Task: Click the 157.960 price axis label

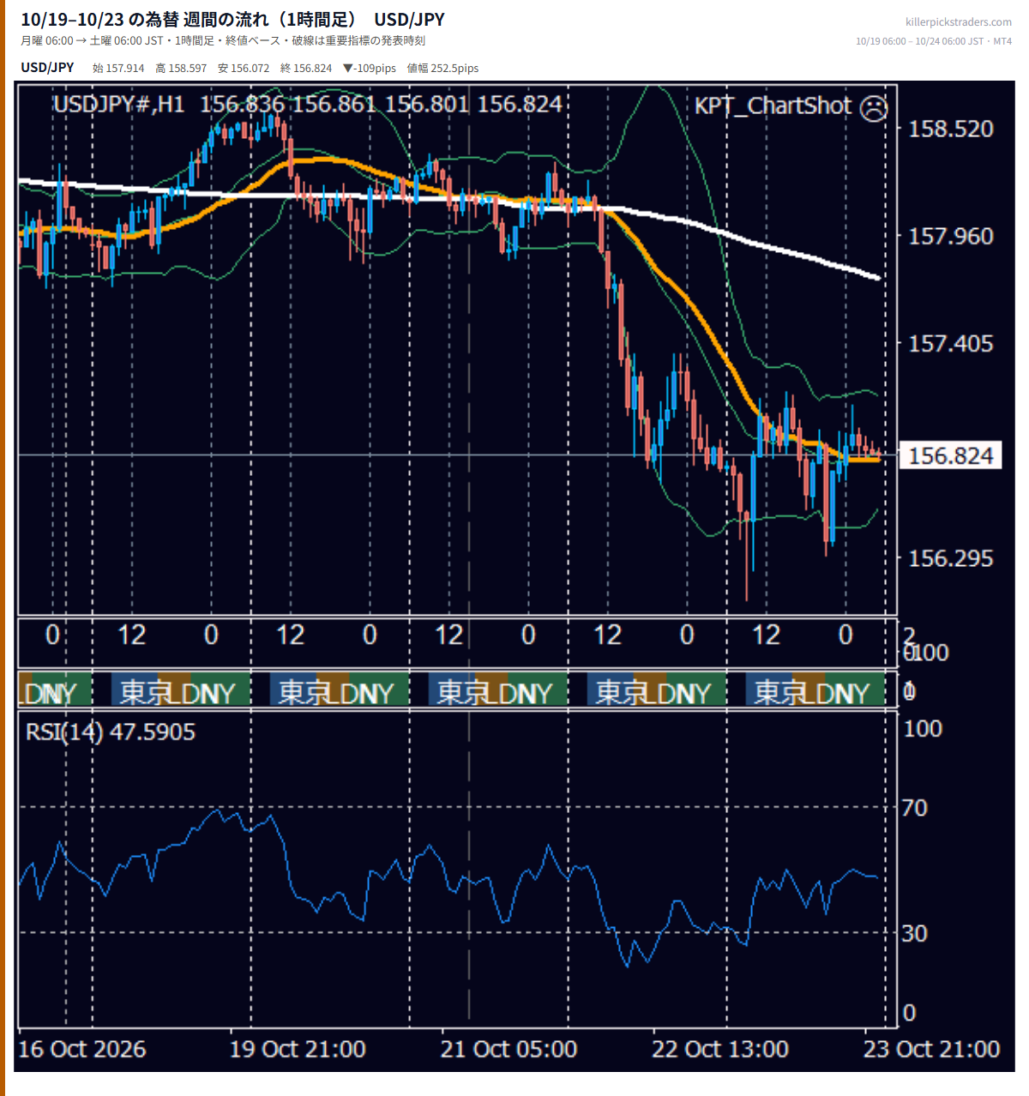Action: (950, 236)
